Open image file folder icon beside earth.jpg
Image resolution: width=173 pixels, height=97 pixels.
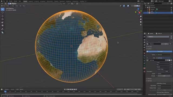[x=169, y=60]
